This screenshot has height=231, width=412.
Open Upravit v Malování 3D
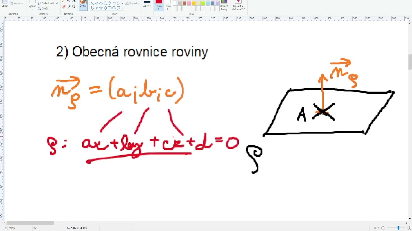(238, 5)
